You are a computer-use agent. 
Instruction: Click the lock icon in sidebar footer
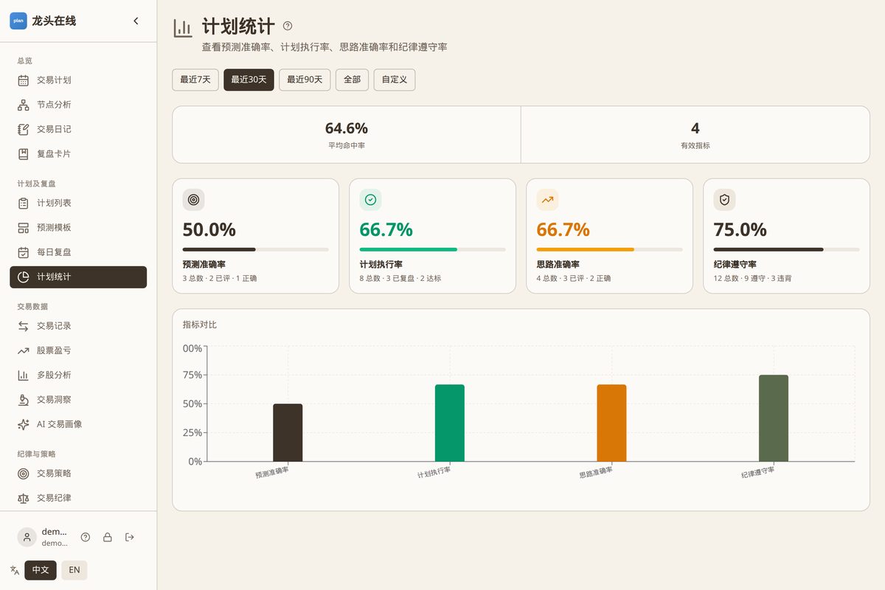point(108,537)
